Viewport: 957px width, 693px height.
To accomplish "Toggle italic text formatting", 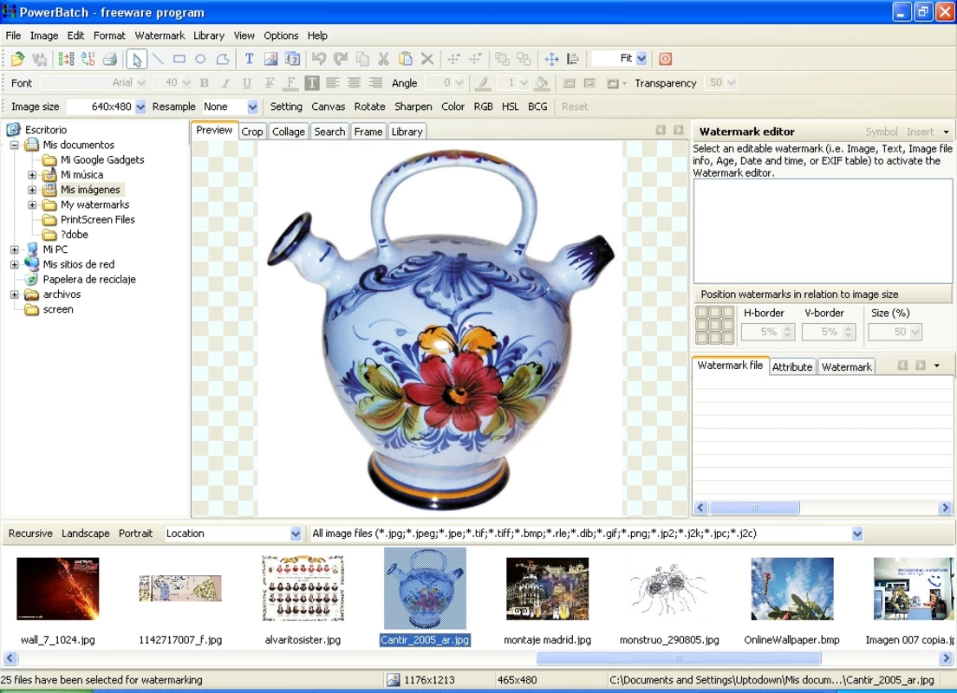I will click(x=226, y=83).
